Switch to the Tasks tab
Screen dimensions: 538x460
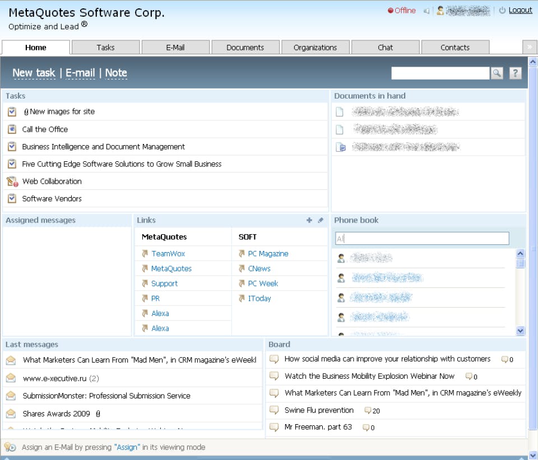106,47
